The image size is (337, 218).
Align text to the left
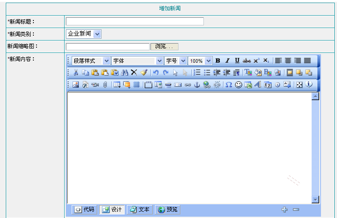278,61
